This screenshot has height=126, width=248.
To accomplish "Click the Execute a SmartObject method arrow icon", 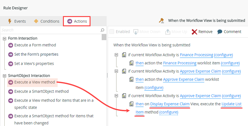I will [11, 92].
